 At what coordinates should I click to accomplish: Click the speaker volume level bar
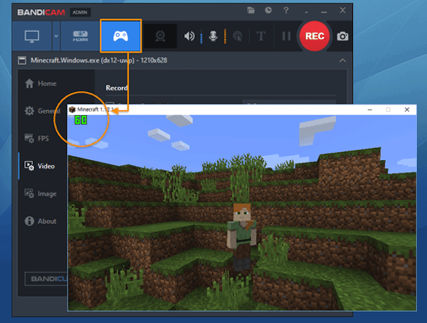(x=201, y=36)
